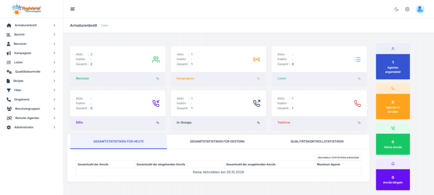The image size is (434, 195).
Task: Switch to dark mode moon icon
Action: (x=396, y=9)
